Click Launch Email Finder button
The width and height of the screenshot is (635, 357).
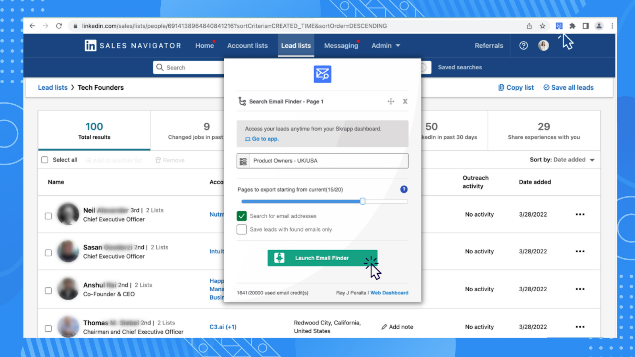322,258
